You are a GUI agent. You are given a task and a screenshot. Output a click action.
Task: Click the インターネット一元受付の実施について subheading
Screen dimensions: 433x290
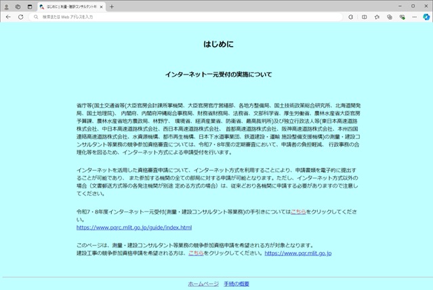coord(218,75)
